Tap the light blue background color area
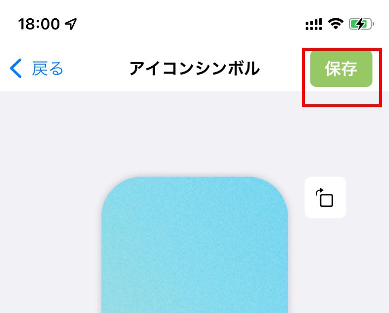The height and width of the screenshot is (313, 389). [x=195, y=245]
